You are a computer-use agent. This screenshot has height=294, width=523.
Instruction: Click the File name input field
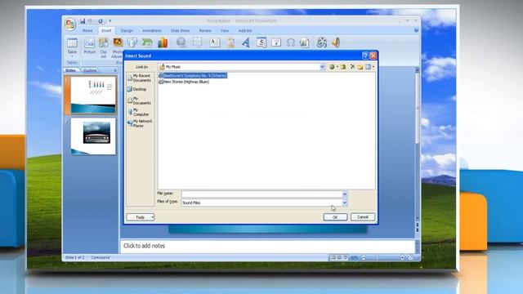click(261, 194)
